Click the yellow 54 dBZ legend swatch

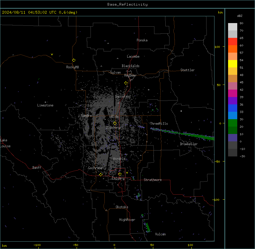tap(233, 64)
